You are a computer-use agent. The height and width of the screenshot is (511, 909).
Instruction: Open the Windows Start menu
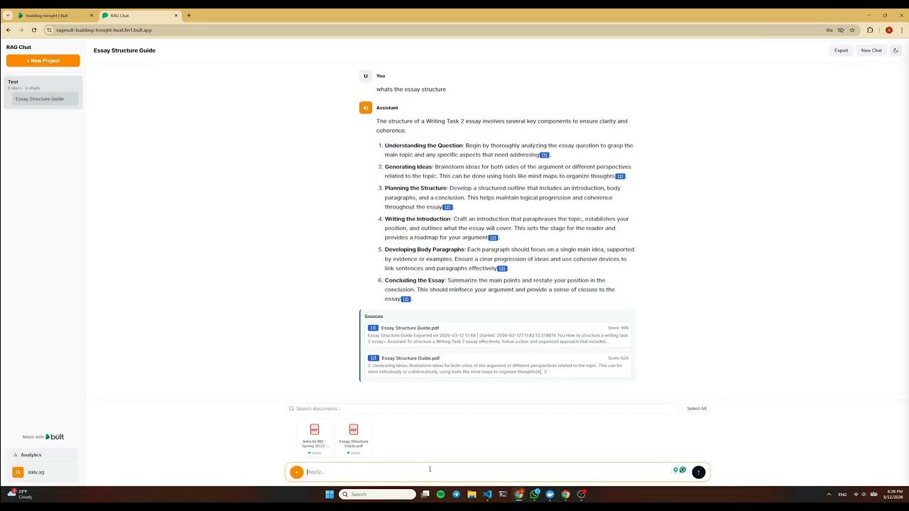[x=330, y=494]
